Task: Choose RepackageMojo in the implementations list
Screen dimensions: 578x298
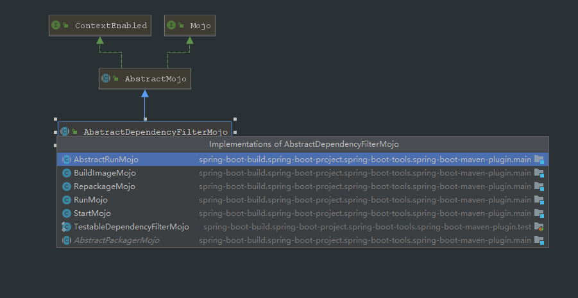Action: (303, 186)
